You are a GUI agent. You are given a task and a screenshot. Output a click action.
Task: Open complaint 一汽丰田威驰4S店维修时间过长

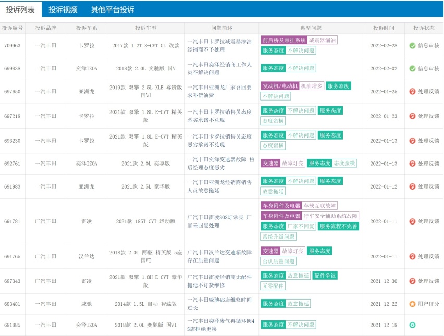(219, 304)
